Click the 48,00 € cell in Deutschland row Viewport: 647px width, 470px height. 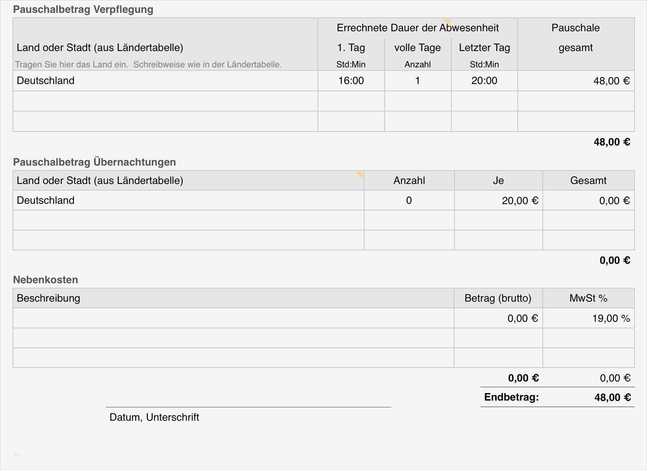pos(576,81)
